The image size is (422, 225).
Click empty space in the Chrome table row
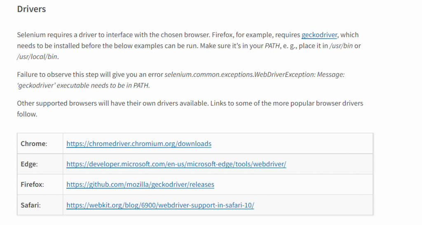(292, 144)
